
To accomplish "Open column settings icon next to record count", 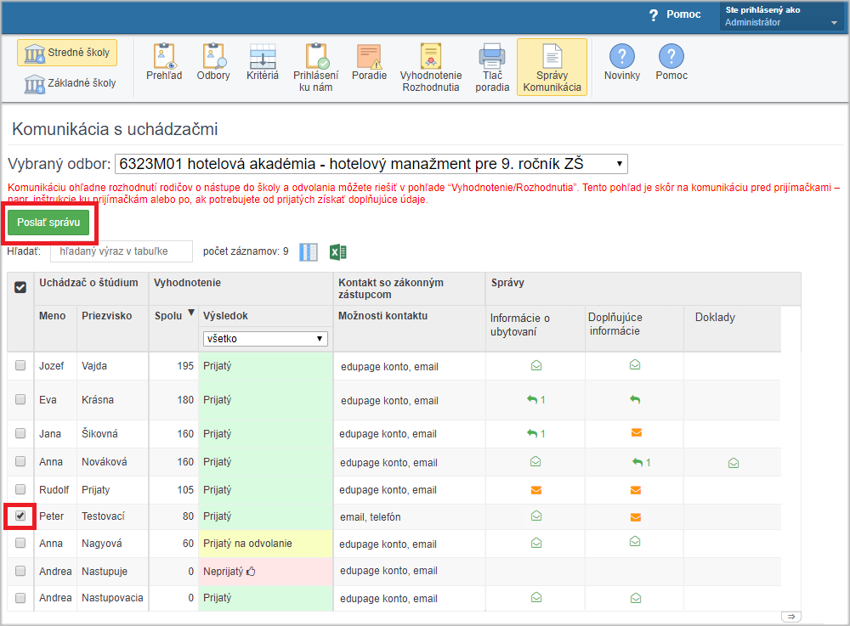I will click(309, 251).
